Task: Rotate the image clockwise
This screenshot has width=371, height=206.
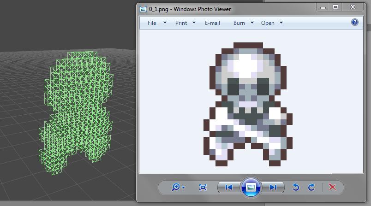Action: pyautogui.click(x=311, y=188)
